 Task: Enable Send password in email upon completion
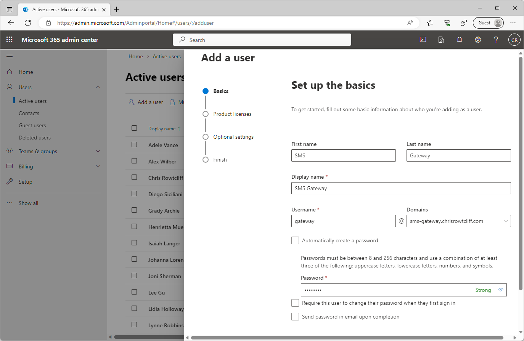tap(295, 317)
